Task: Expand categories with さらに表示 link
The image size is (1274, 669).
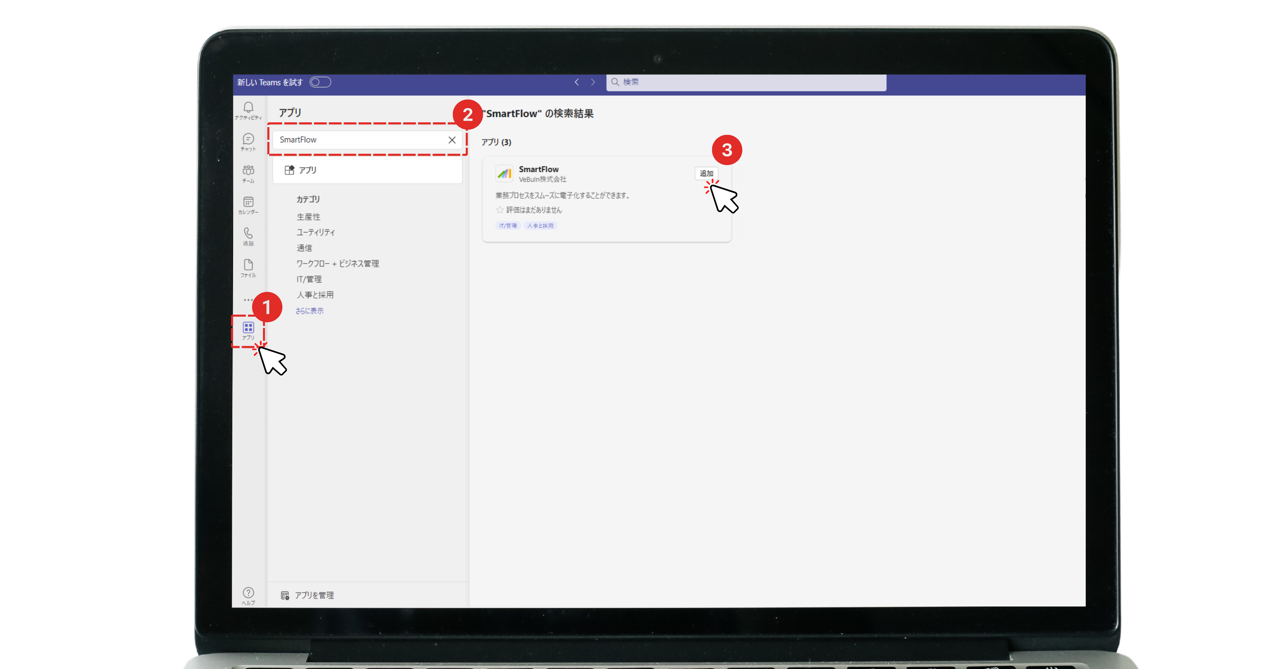Action: [x=309, y=311]
